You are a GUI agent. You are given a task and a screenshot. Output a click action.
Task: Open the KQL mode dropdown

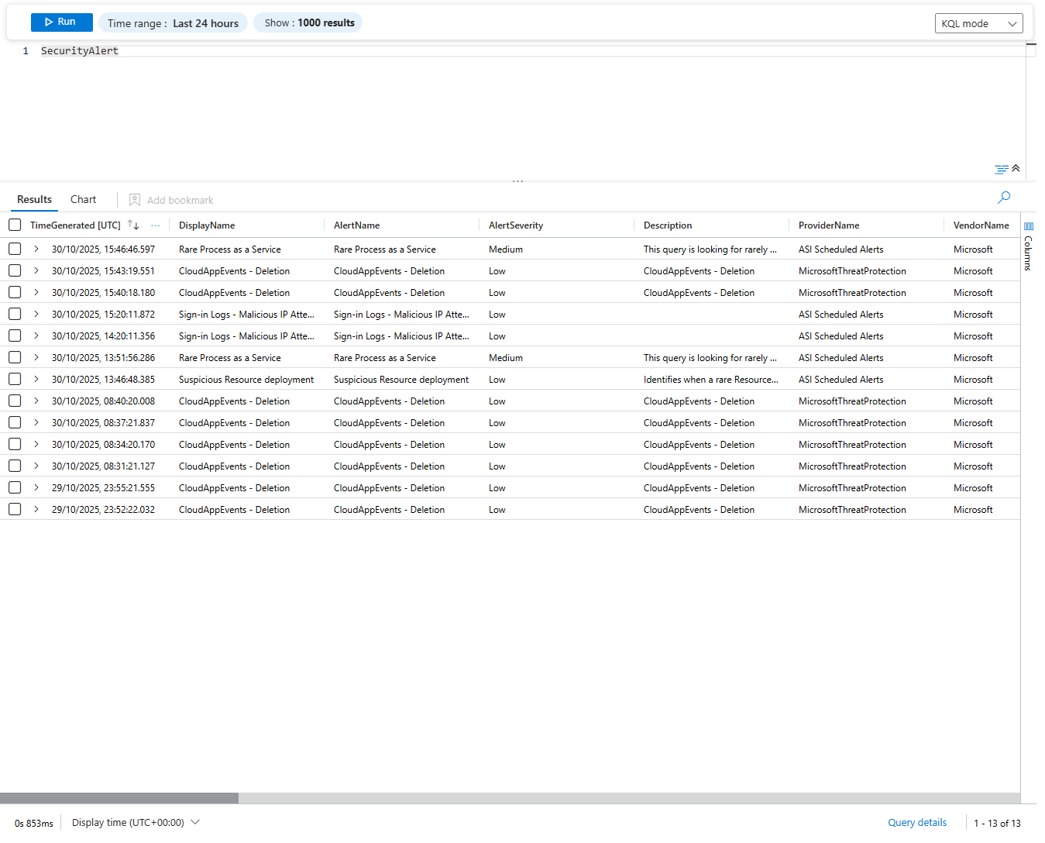click(978, 23)
